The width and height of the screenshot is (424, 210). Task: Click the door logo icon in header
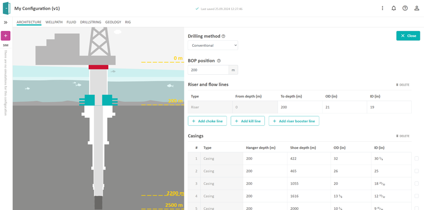[6, 8]
